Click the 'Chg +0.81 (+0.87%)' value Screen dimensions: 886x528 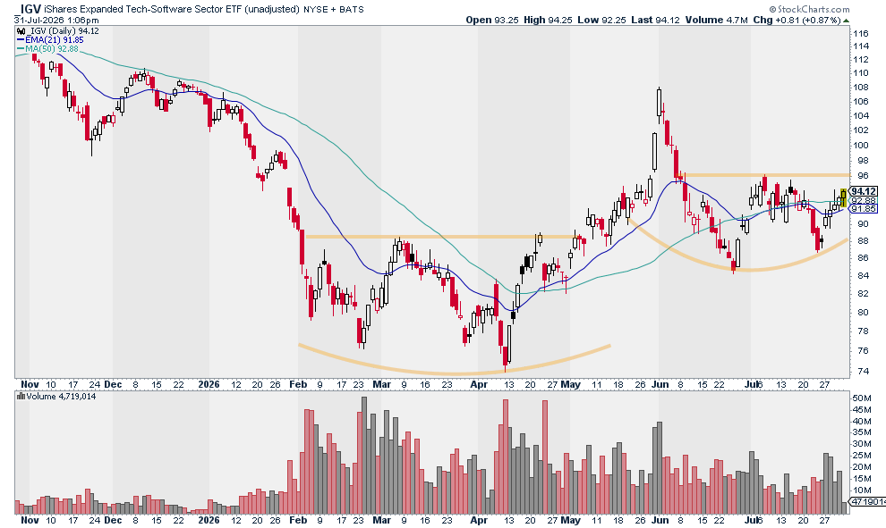(x=797, y=20)
